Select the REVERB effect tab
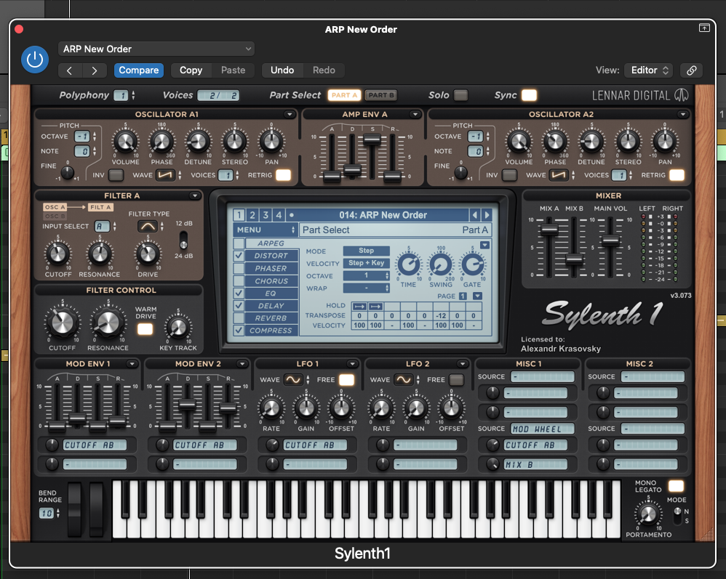Image resolution: width=726 pixels, height=579 pixels. pyautogui.click(x=271, y=318)
